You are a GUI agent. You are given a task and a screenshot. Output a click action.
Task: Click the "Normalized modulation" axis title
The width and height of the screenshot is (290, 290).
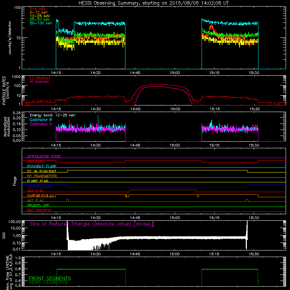pos(7,127)
